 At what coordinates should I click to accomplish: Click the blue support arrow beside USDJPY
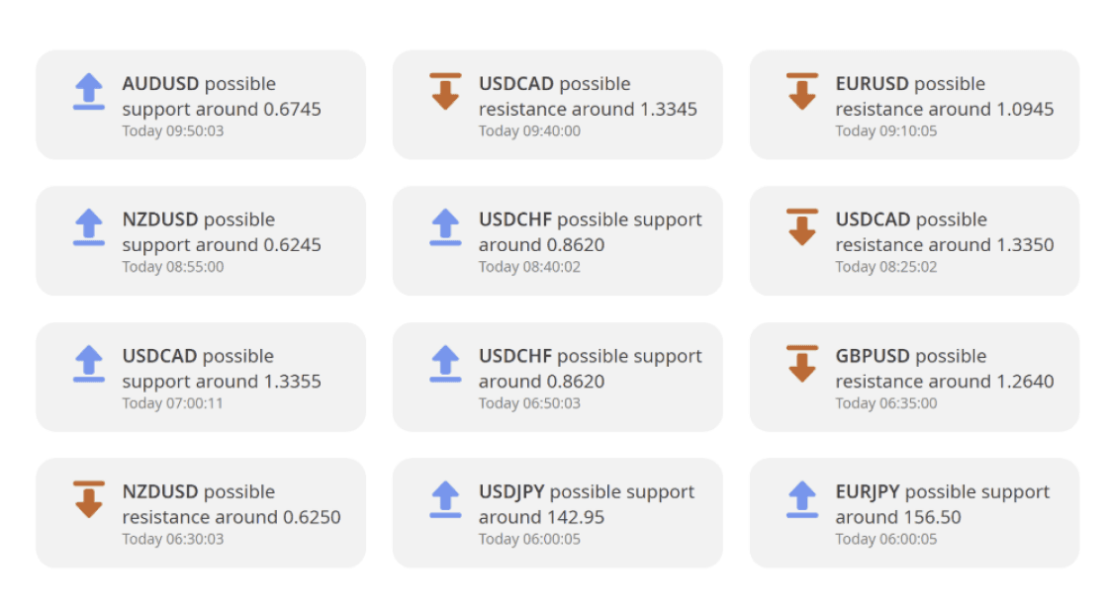point(445,498)
